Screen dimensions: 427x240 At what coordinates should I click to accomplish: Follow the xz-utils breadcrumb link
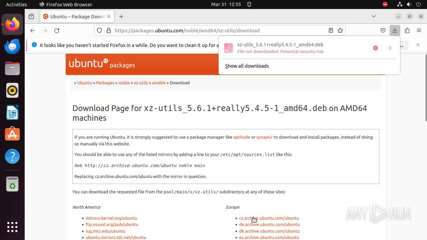tap(141, 83)
